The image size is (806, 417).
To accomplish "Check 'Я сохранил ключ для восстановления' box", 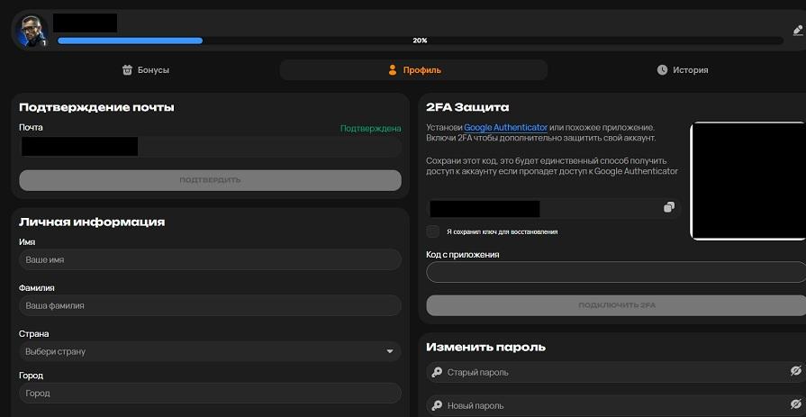I will [433, 231].
